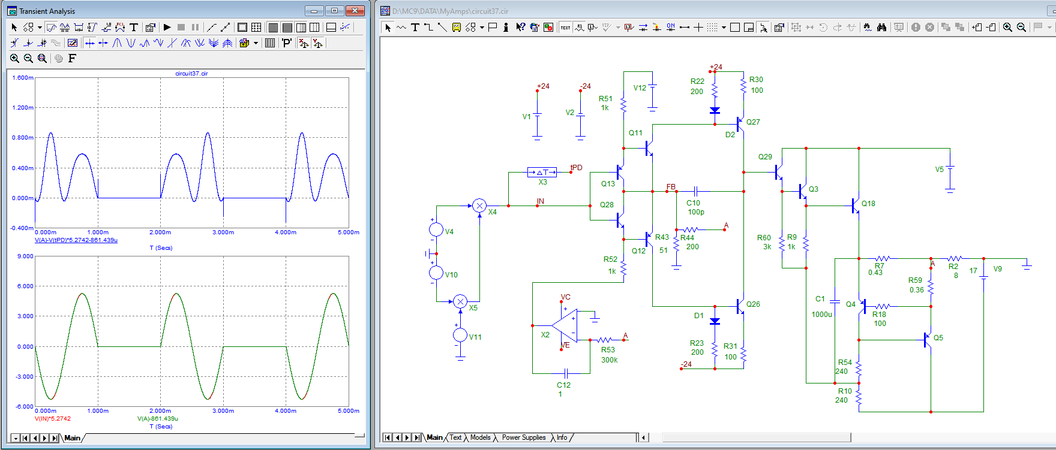Image resolution: width=1056 pixels, height=450 pixels.
Task: Click the Run analysis play button
Action: pos(167,28)
